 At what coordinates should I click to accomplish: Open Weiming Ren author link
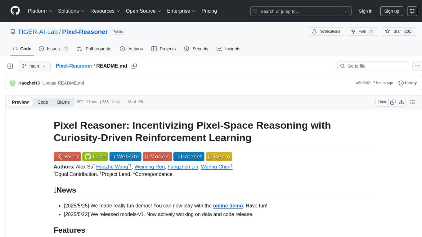point(150,167)
